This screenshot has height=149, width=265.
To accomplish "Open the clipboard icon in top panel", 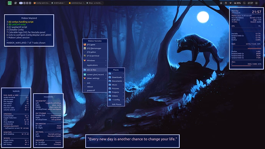I will coord(226,3).
